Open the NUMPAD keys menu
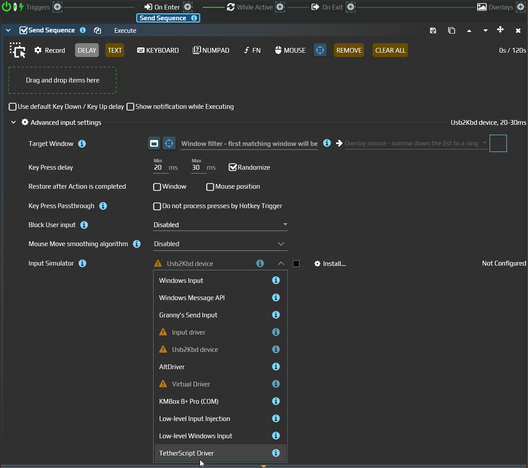528x468 pixels. point(211,50)
